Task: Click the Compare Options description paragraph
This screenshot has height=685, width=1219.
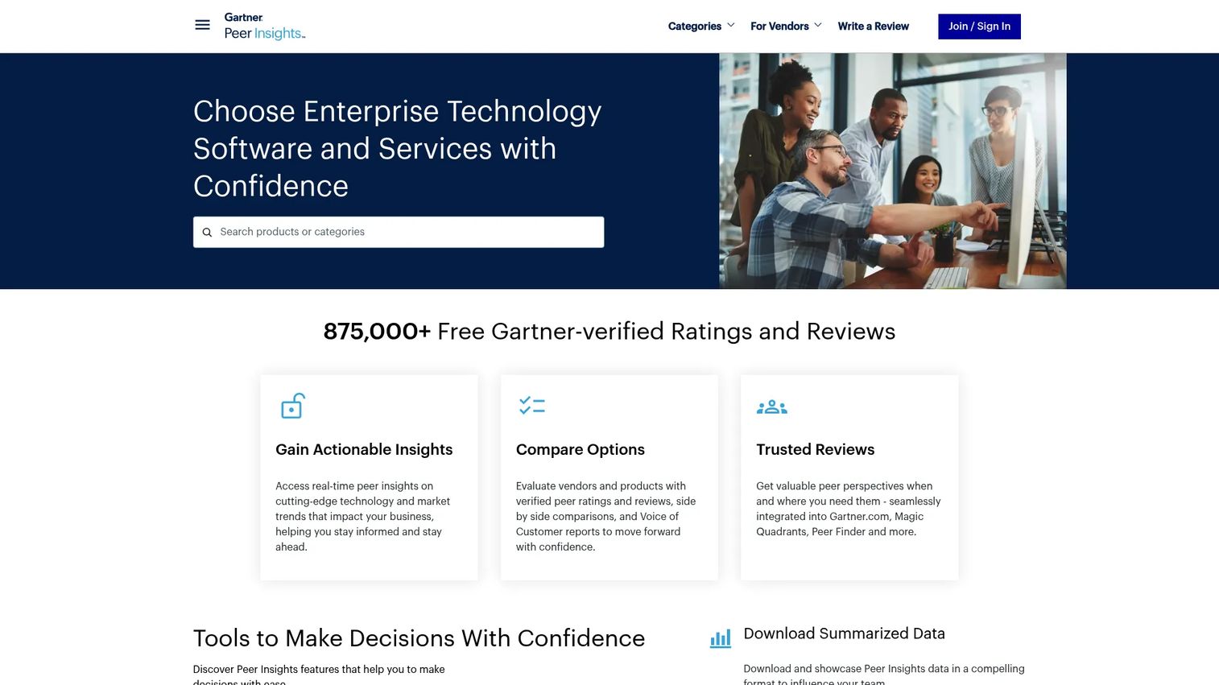Action: 605,516
